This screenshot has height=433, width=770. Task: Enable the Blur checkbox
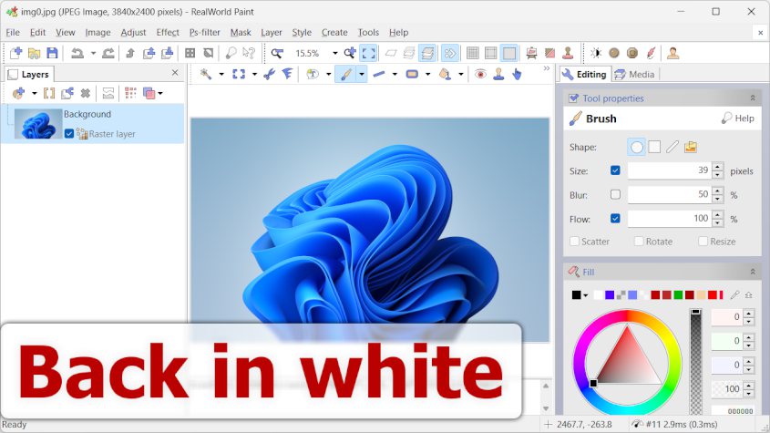(615, 195)
